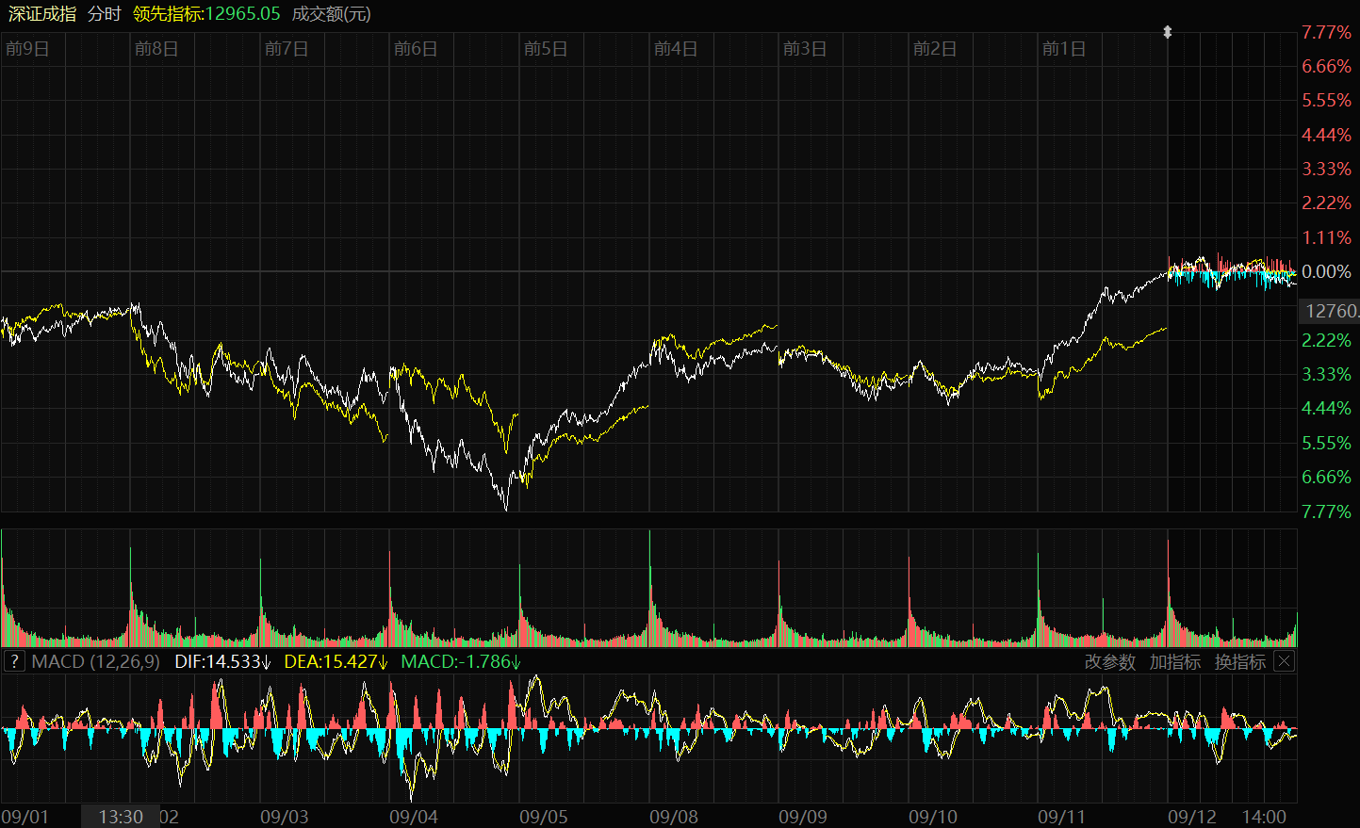Select the 前5日 day header
1360x828 pixels.
(546, 49)
